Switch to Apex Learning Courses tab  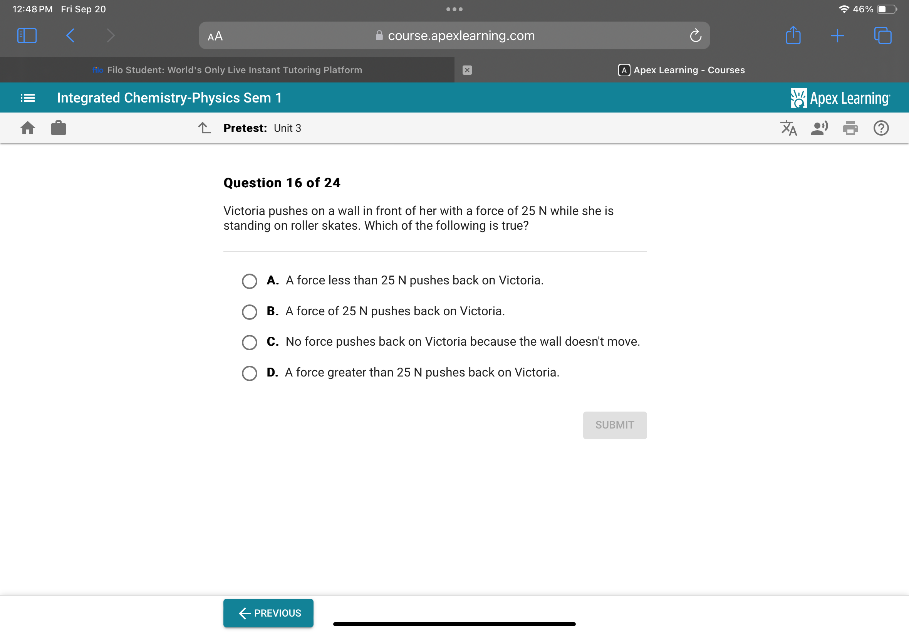(x=682, y=70)
